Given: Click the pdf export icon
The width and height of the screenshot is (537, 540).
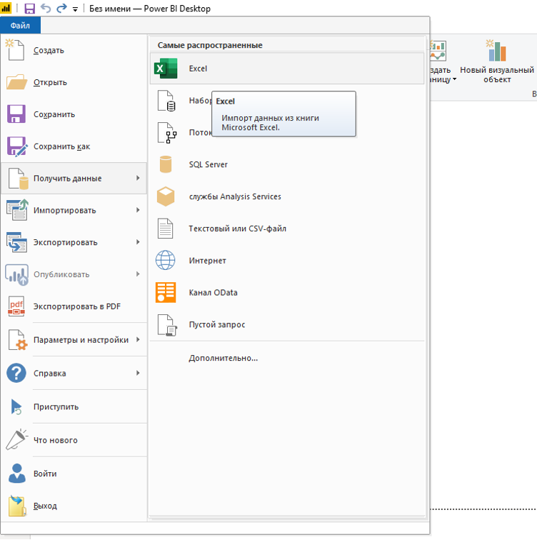Looking at the screenshot, I should [x=16, y=306].
